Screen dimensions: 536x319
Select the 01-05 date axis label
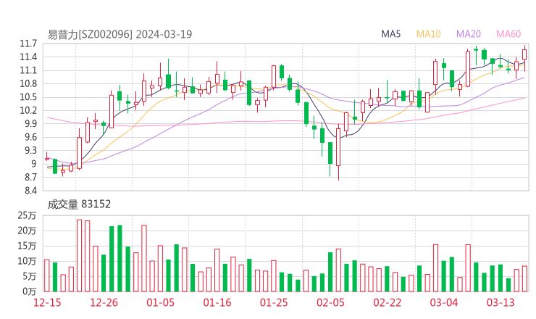point(160,302)
